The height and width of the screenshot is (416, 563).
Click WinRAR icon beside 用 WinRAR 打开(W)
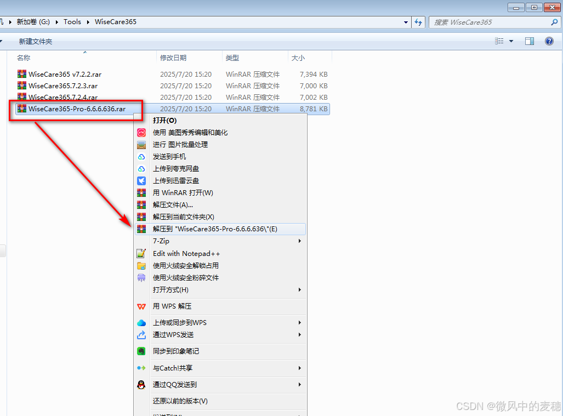[x=141, y=193]
